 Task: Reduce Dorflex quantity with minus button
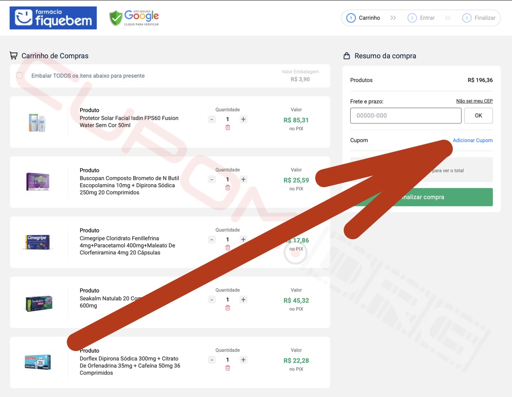click(x=211, y=360)
